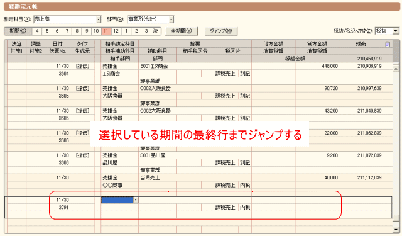Viewport: 402px width, 236px height.
Task: Expand the dropdown in the highlighted blue cell
Action: [136, 199]
